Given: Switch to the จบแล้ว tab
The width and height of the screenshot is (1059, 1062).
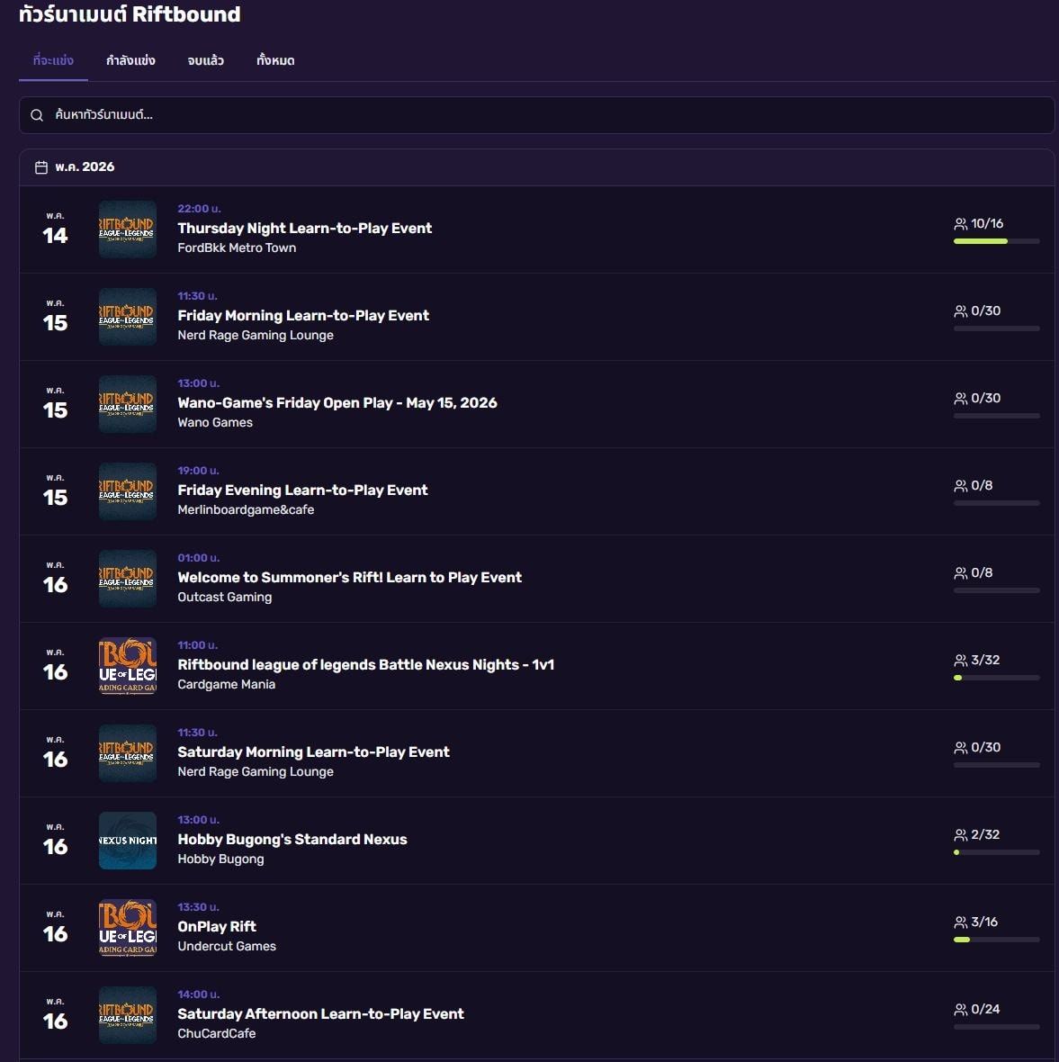Looking at the screenshot, I should click(206, 61).
